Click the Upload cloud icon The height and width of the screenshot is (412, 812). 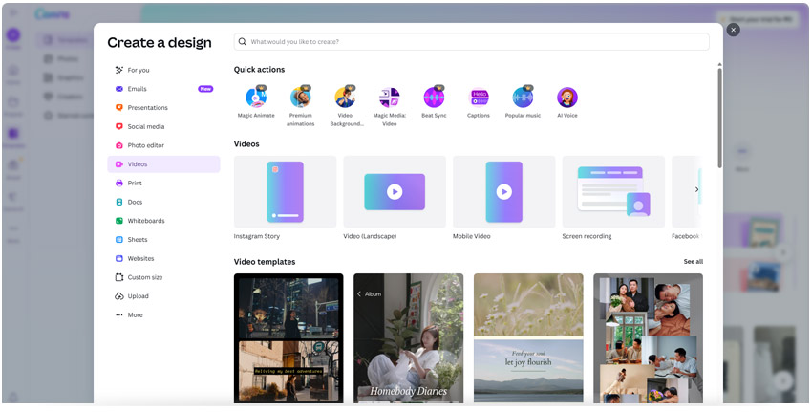click(119, 296)
